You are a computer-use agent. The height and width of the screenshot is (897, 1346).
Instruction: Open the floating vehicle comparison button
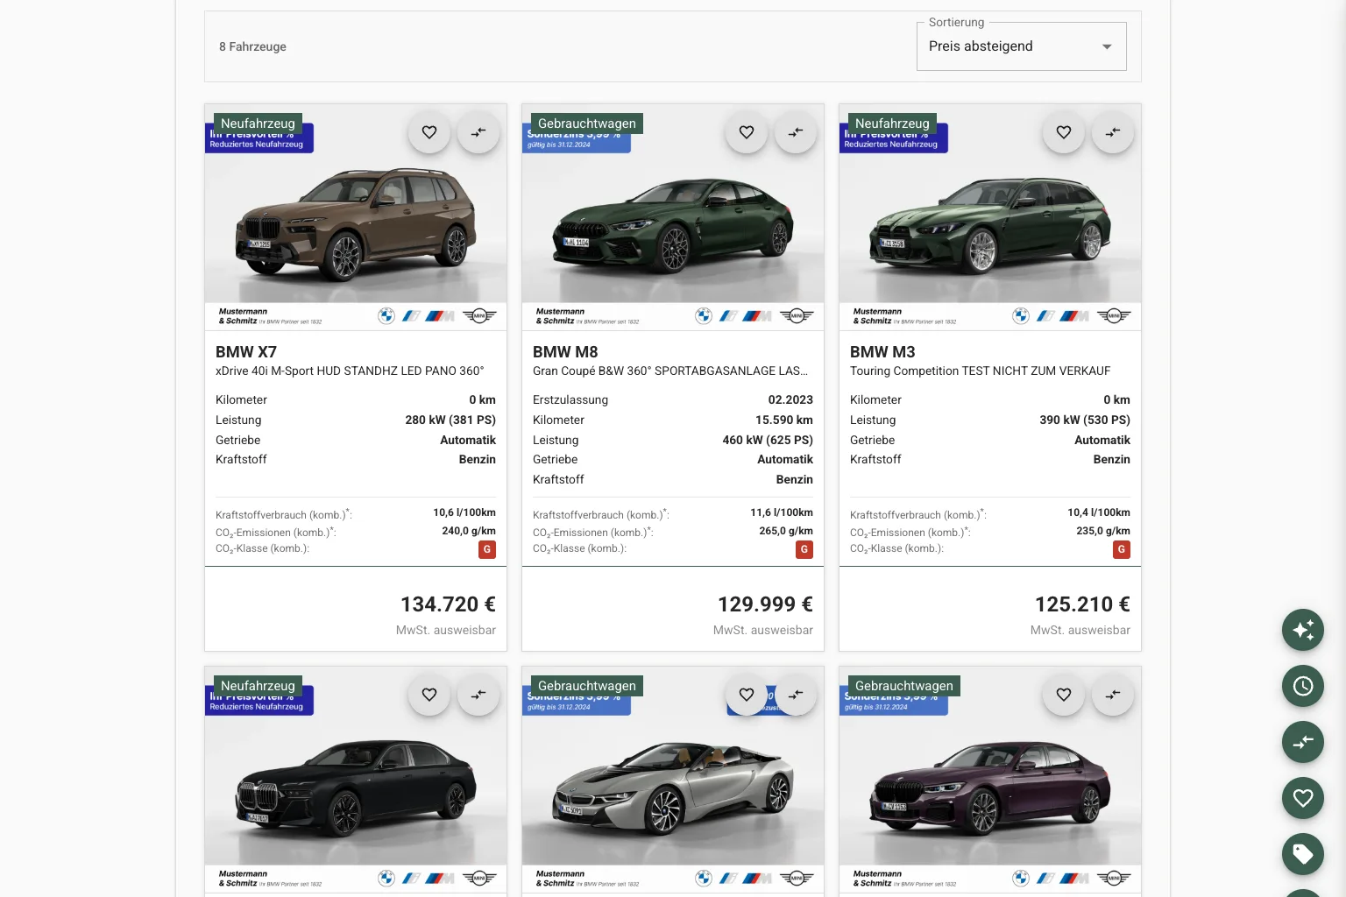(x=1303, y=742)
